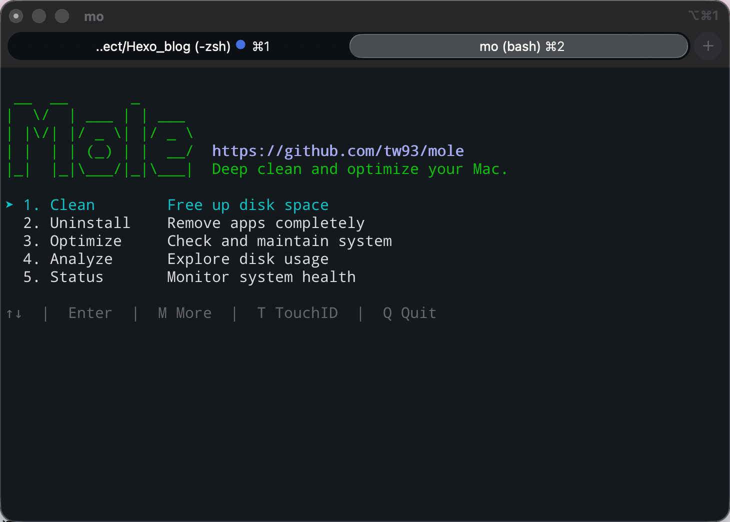Click the ⌥⌘1 window shortcut indicator
The width and height of the screenshot is (730, 522).
(x=703, y=15)
